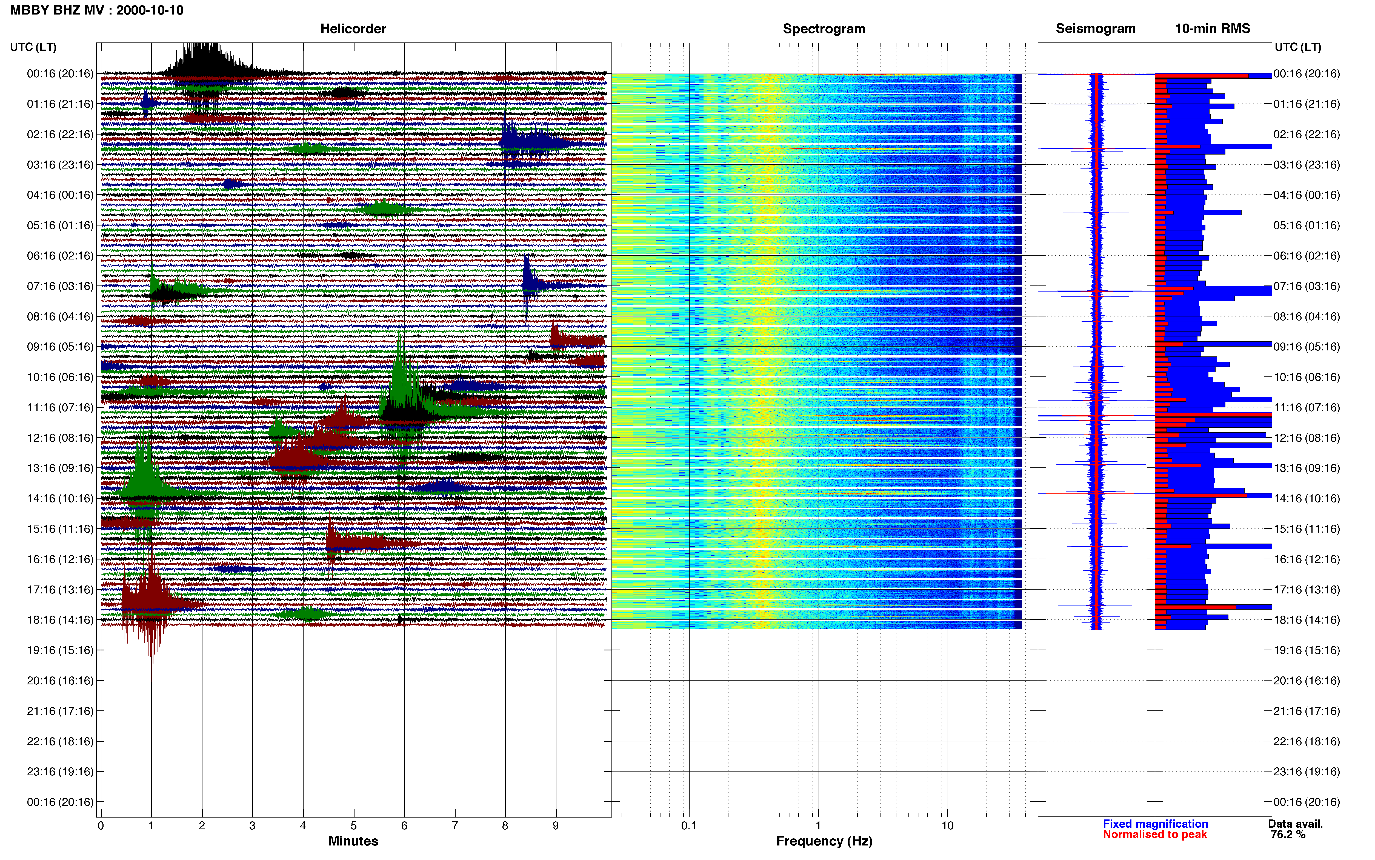Click minute tick label '5' on helicorder axis
Image resolution: width=1375 pixels, height=860 pixels.
(354, 826)
